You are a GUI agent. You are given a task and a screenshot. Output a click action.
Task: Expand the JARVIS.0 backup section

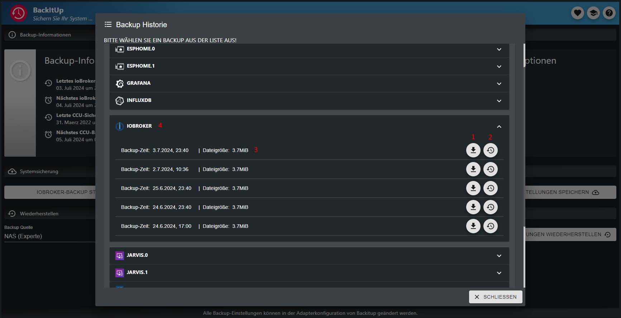[499, 256]
